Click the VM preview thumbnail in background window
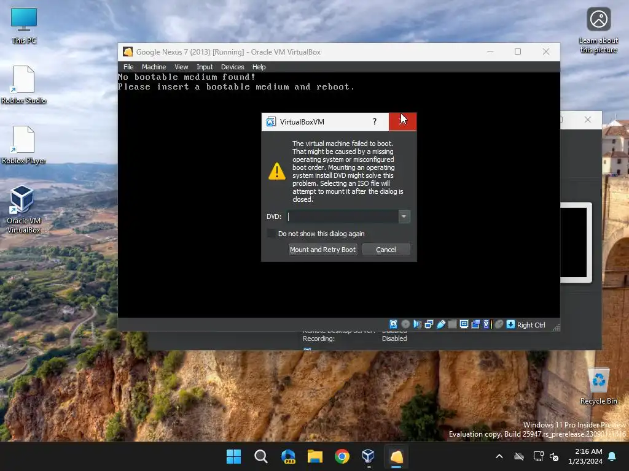The image size is (629, 471). (x=574, y=243)
